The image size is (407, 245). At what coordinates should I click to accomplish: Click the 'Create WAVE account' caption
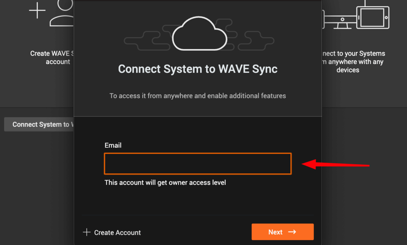tap(52, 57)
